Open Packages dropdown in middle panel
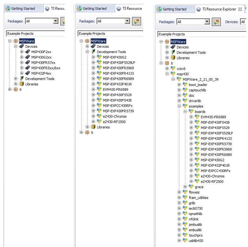 coord(127,21)
